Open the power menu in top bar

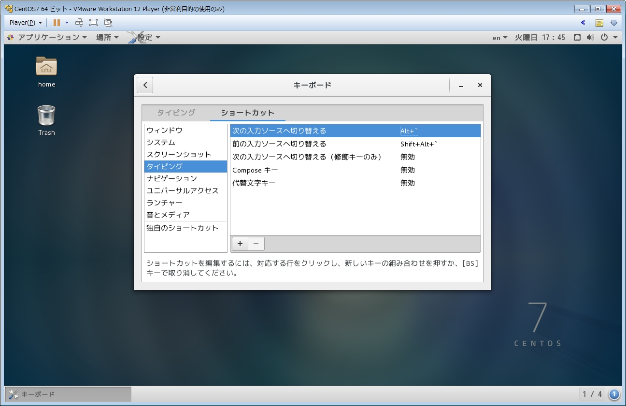point(608,37)
